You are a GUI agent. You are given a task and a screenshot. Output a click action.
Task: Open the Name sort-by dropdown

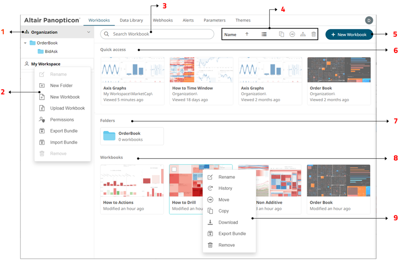[x=230, y=35]
